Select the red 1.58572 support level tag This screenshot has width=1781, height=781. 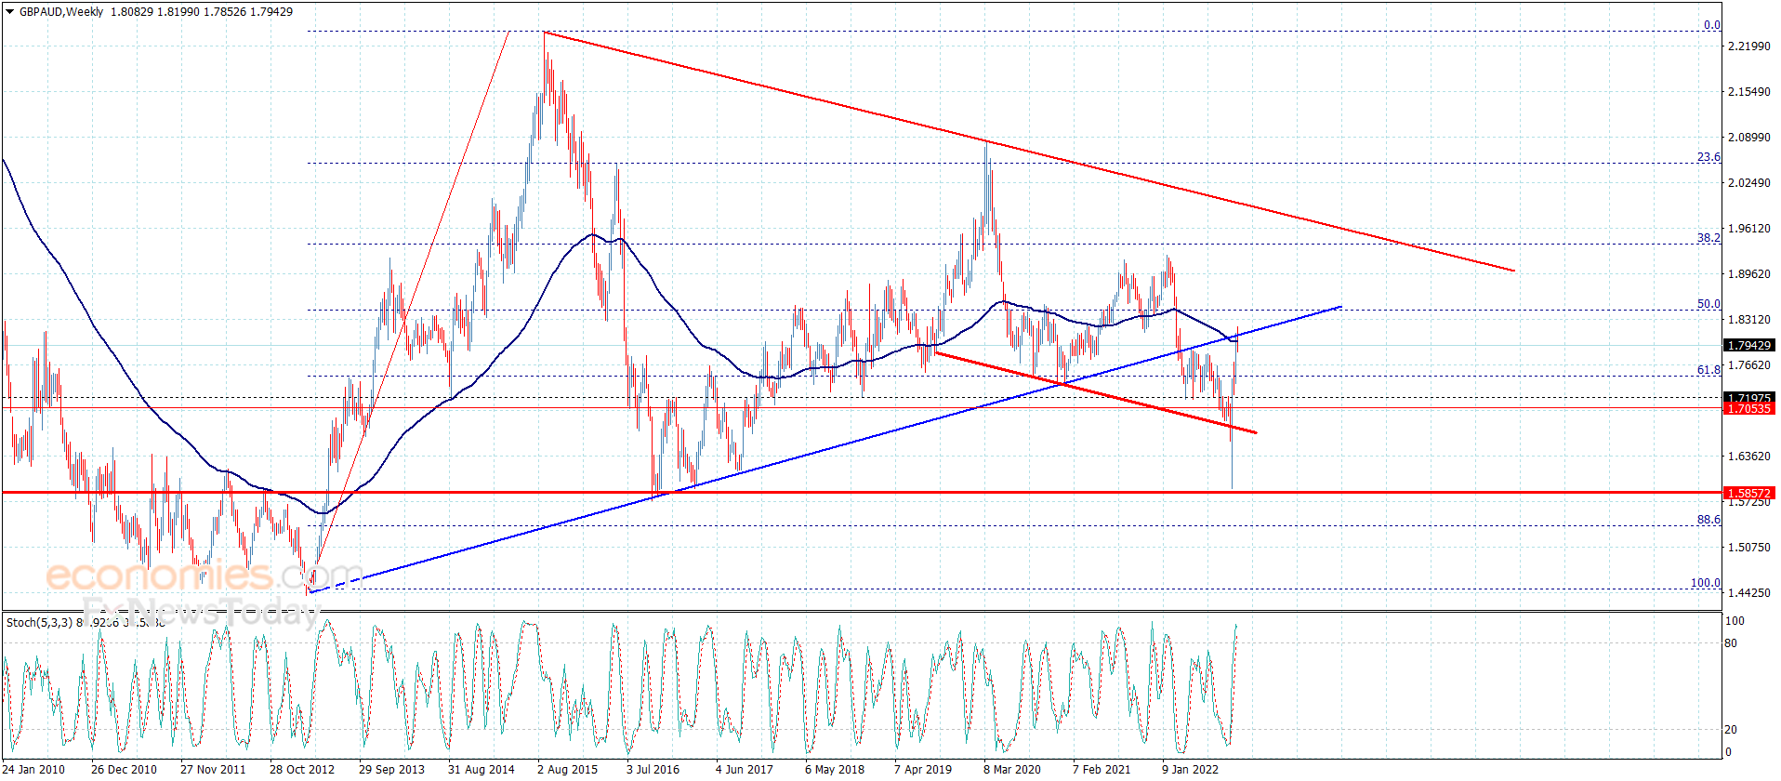1748,493
